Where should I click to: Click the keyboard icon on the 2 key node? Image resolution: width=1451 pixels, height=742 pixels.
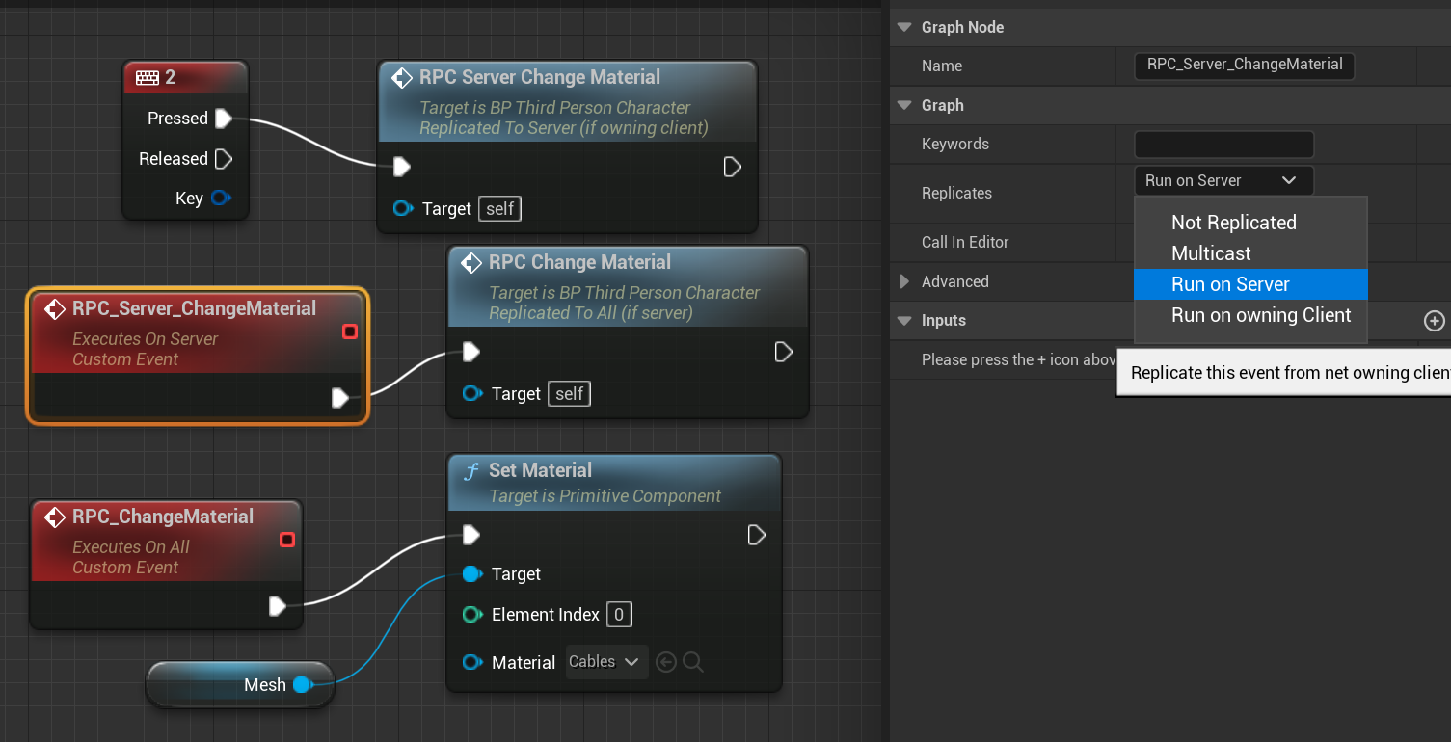click(x=148, y=78)
